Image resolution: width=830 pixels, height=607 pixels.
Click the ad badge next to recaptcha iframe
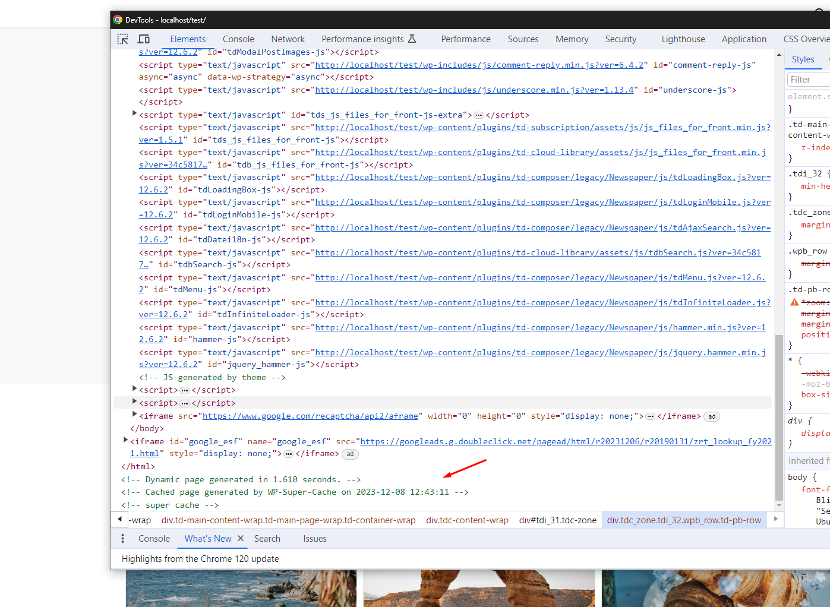(712, 416)
